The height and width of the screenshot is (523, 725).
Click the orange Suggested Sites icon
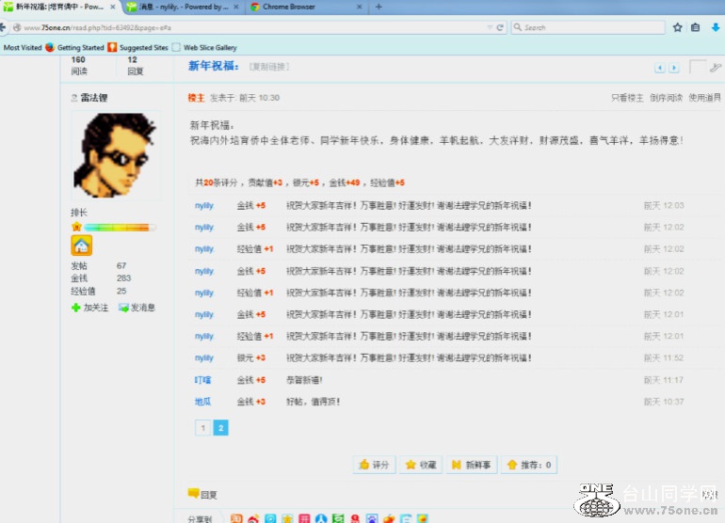click(x=112, y=47)
